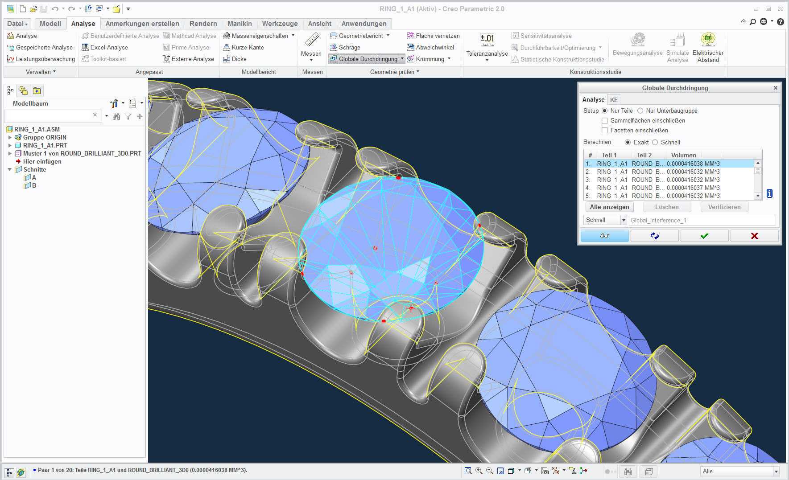Click the Close window folder icon in quick access toolbar
The height and width of the screenshot is (480, 789).
pos(116,9)
